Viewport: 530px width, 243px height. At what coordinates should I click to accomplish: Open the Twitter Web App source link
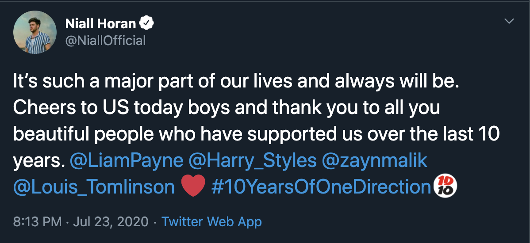pyautogui.click(x=212, y=221)
